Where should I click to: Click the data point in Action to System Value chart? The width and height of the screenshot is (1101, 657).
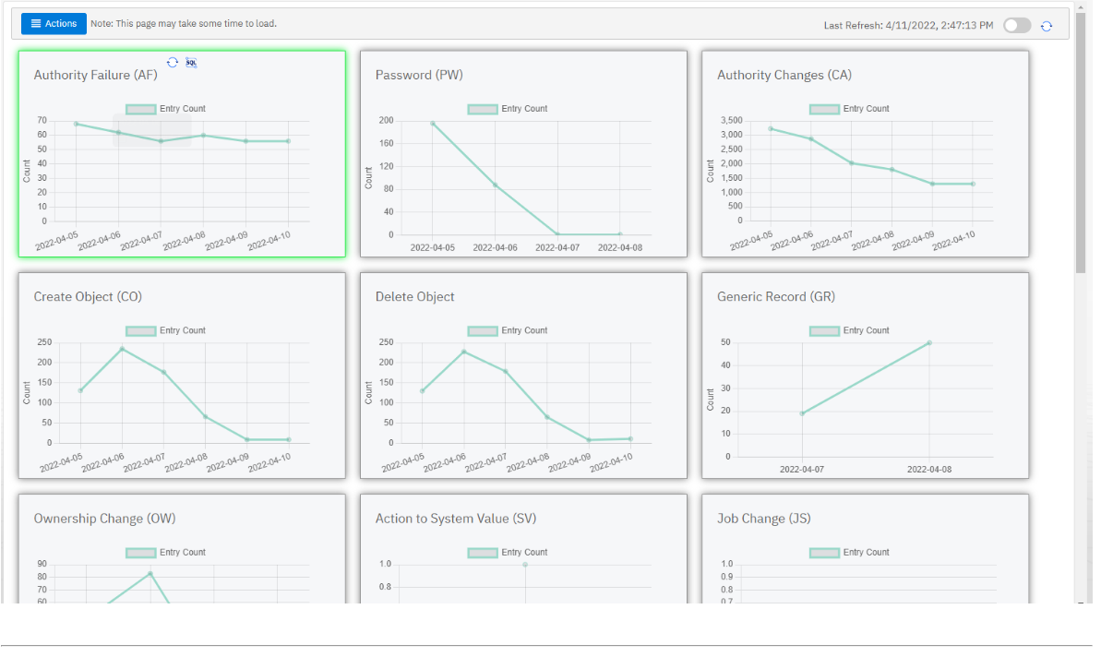click(x=525, y=565)
